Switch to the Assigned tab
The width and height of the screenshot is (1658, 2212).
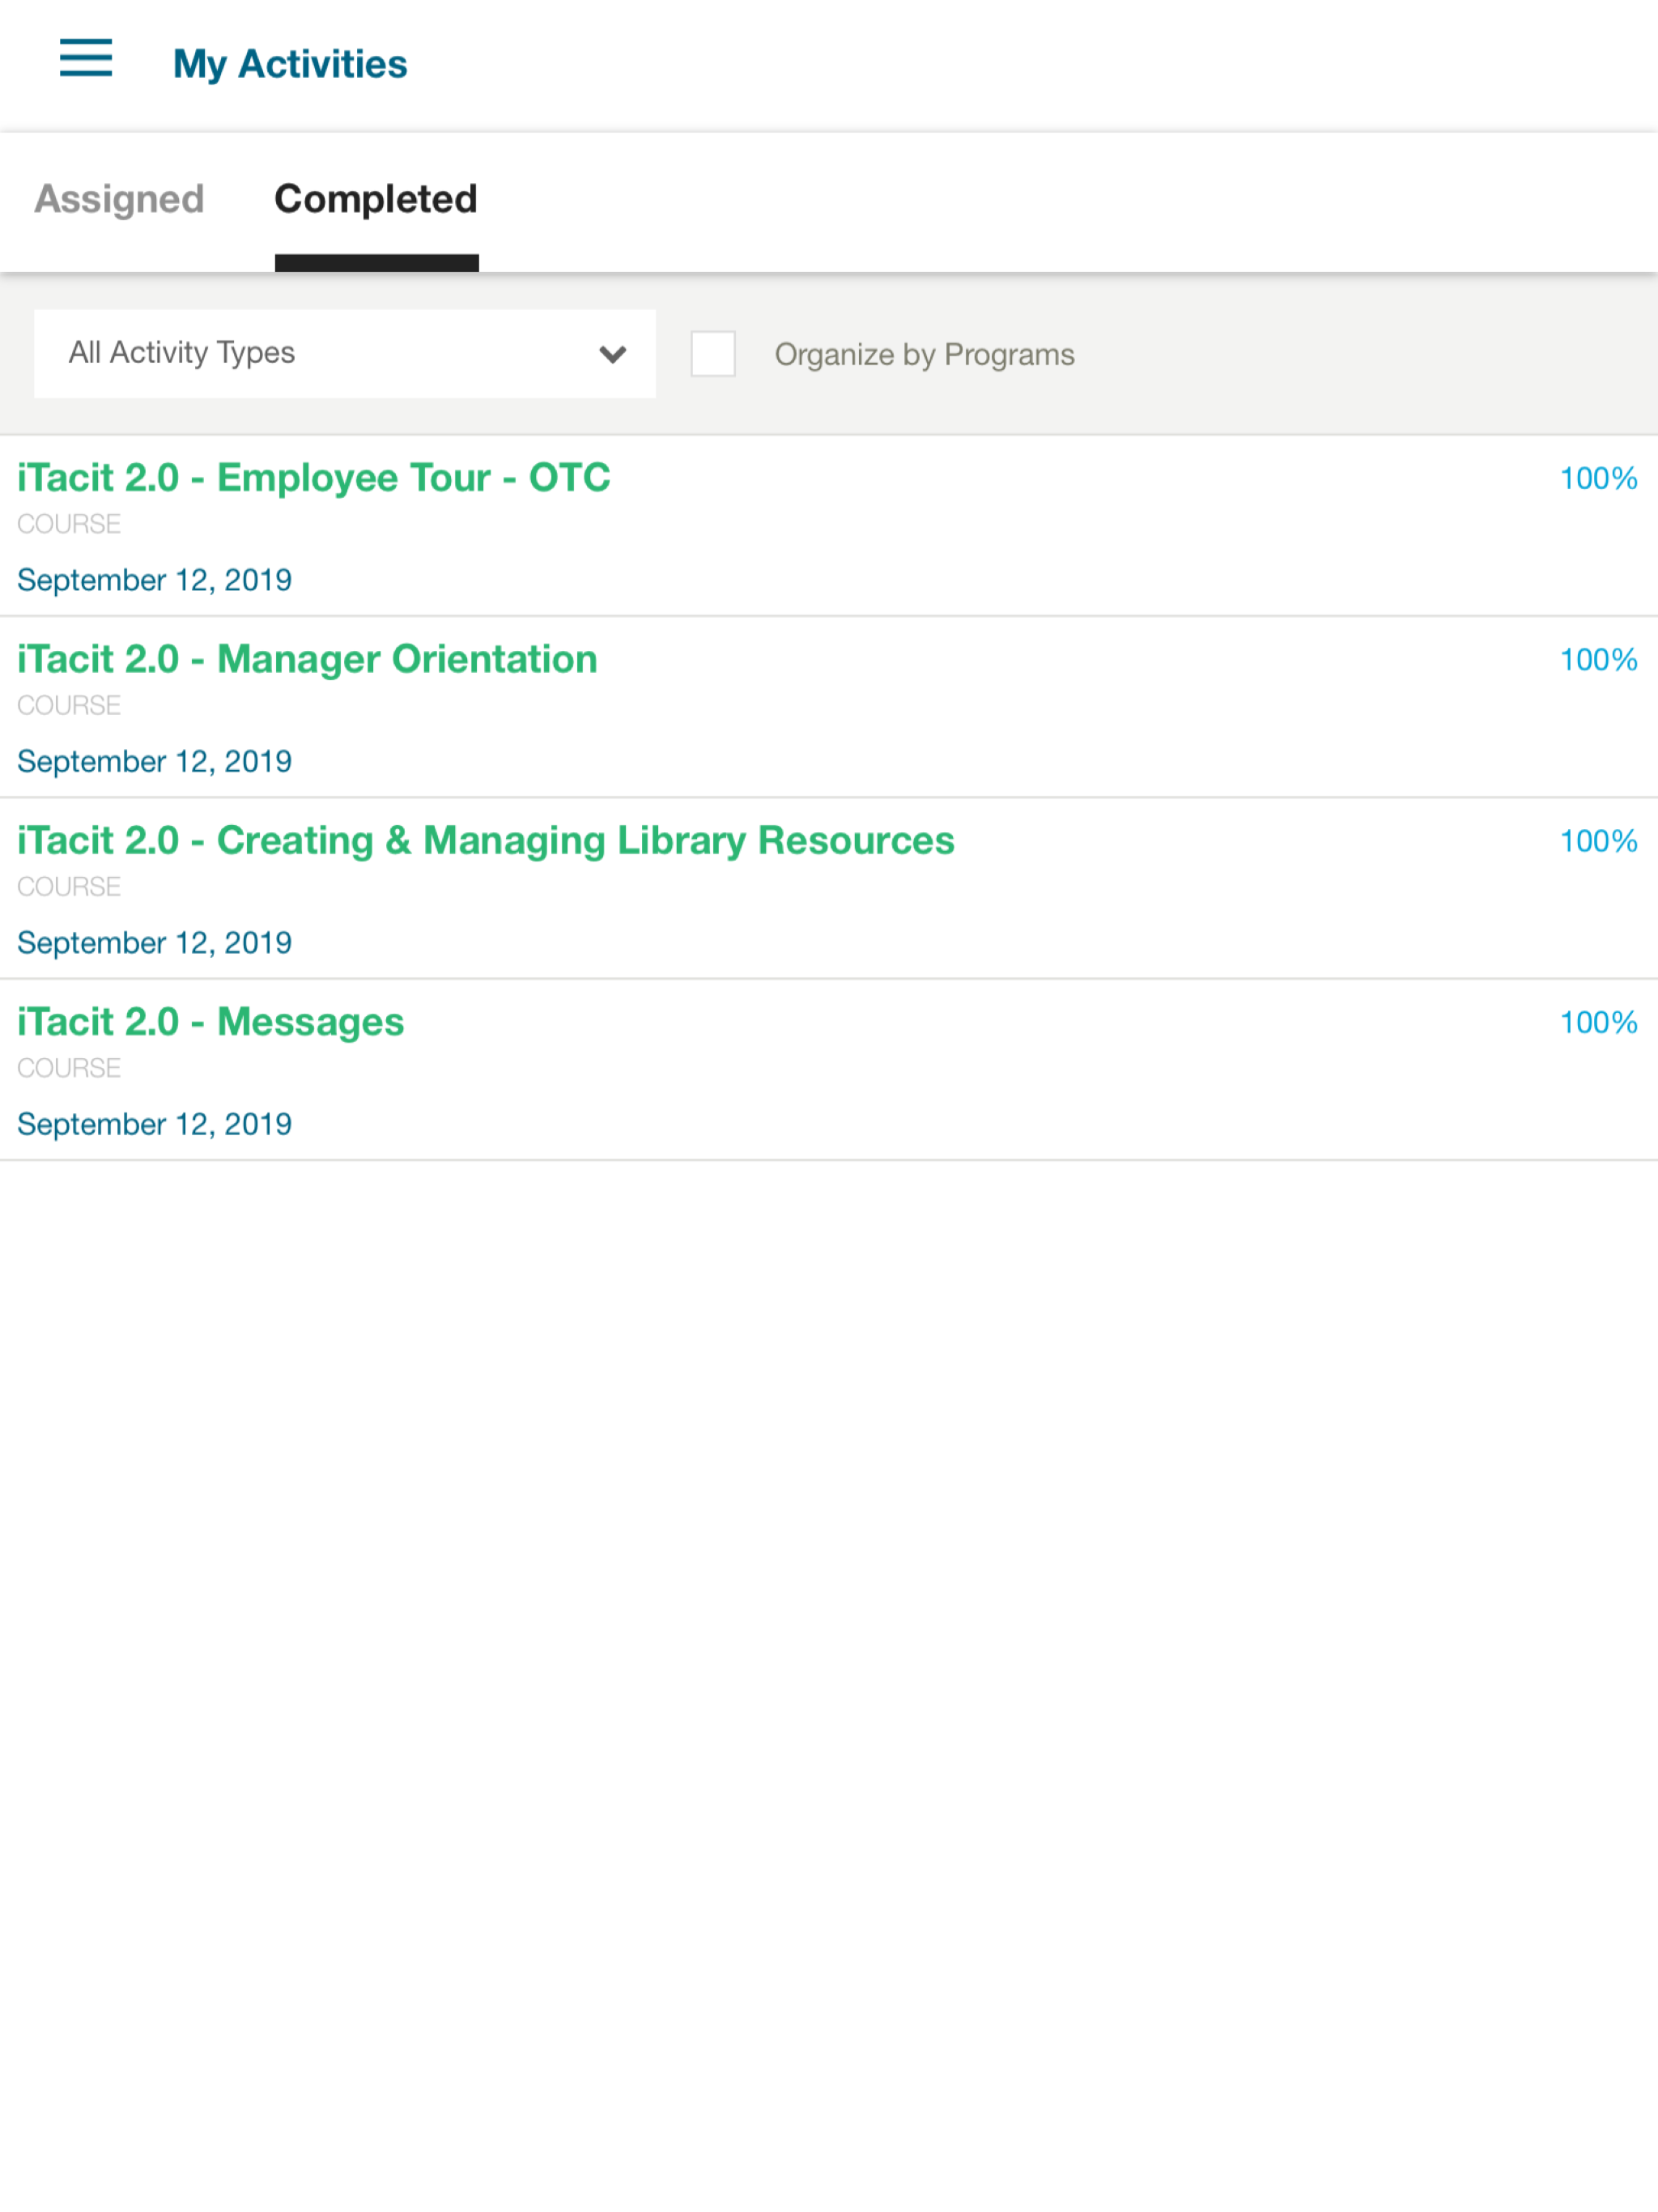pos(119,199)
